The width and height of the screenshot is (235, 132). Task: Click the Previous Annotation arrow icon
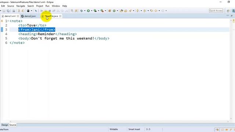pyautogui.click(x=145, y=11)
